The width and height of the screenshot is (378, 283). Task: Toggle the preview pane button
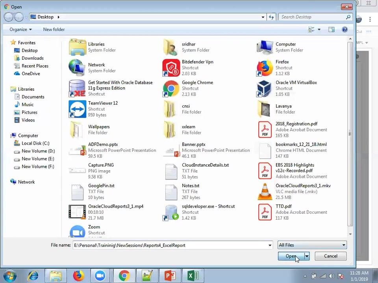click(332, 29)
